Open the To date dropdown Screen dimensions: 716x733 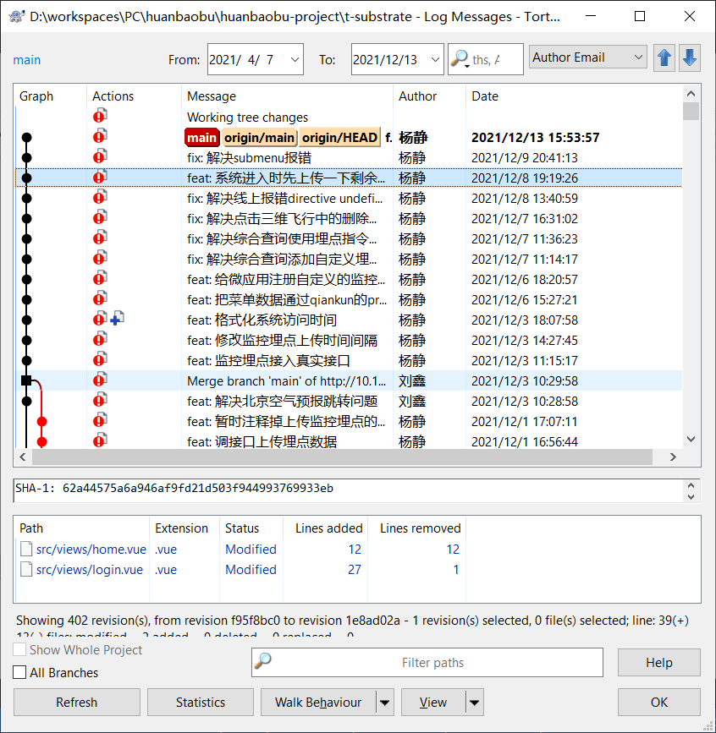[435, 59]
